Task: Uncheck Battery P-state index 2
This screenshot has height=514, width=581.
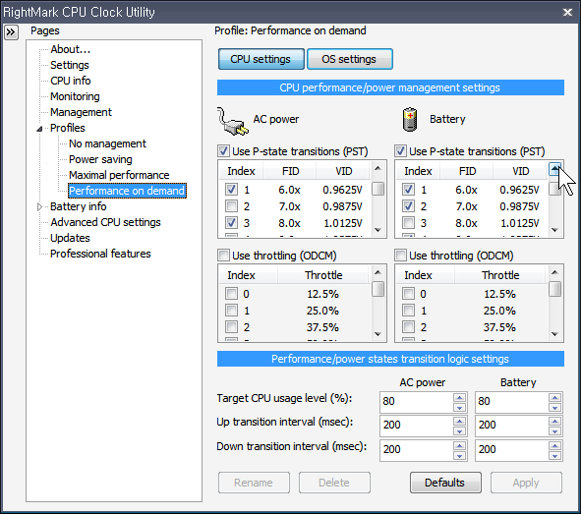Action: [x=408, y=206]
